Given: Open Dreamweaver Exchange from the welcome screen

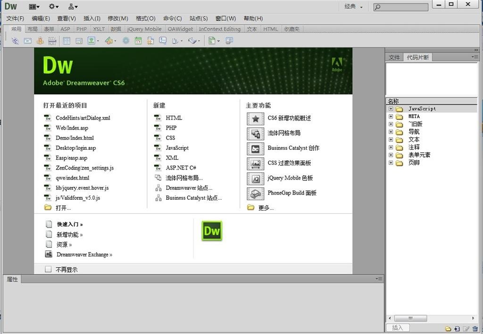Looking at the screenshot, I should [83, 254].
